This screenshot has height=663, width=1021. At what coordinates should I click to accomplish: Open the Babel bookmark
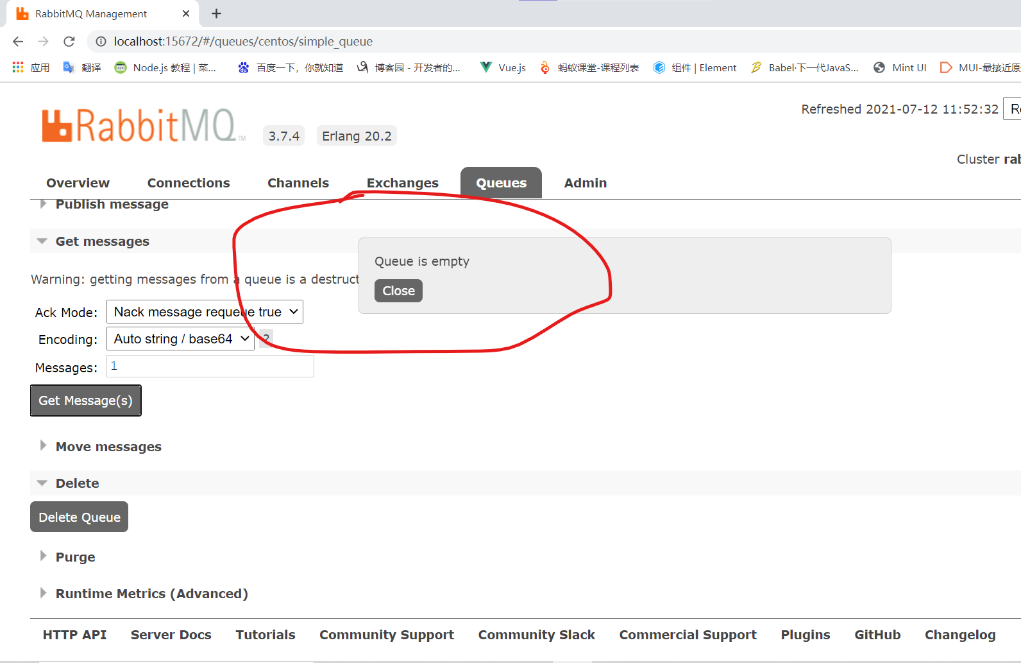(x=804, y=67)
